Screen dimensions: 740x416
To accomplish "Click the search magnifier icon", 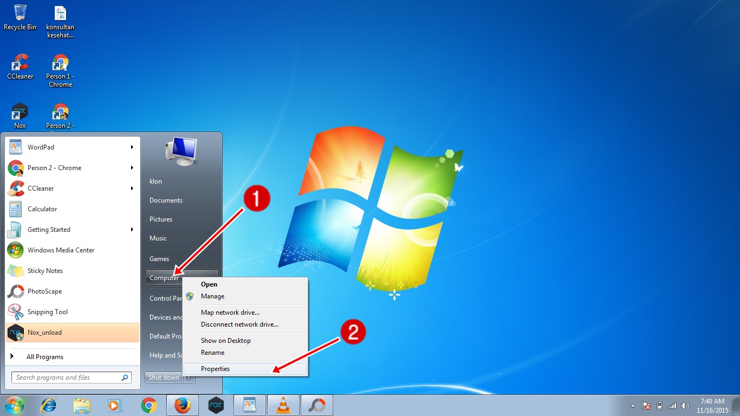I will coord(125,378).
